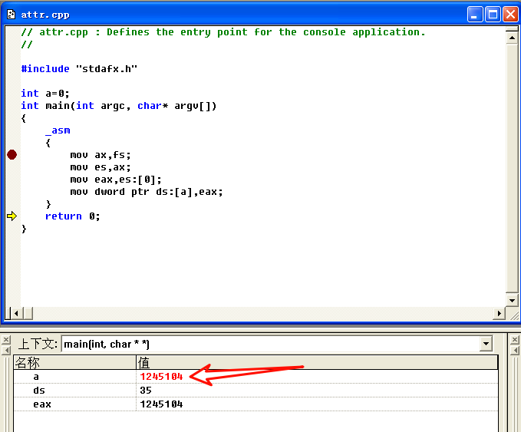
Task: Close the left docked panel with X
Action: click(5, 340)
